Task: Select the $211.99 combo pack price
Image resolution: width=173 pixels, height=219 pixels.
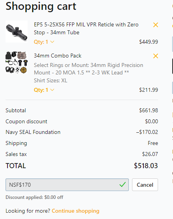Action: 149,90
